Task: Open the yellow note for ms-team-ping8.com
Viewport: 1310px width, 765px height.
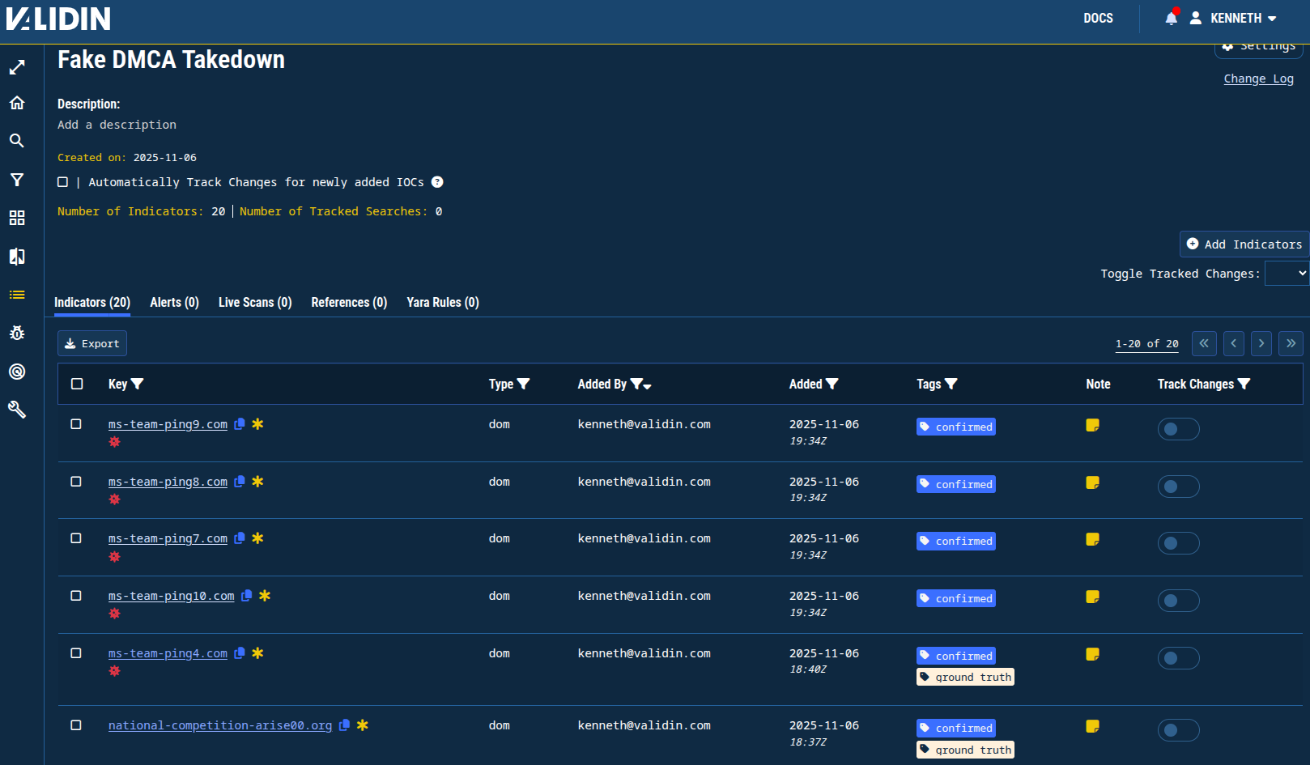Action: pyautogui.click(x=1092, y=482)
